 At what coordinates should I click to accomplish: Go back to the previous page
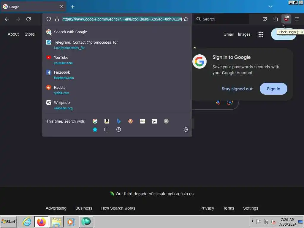coord(7,19)
